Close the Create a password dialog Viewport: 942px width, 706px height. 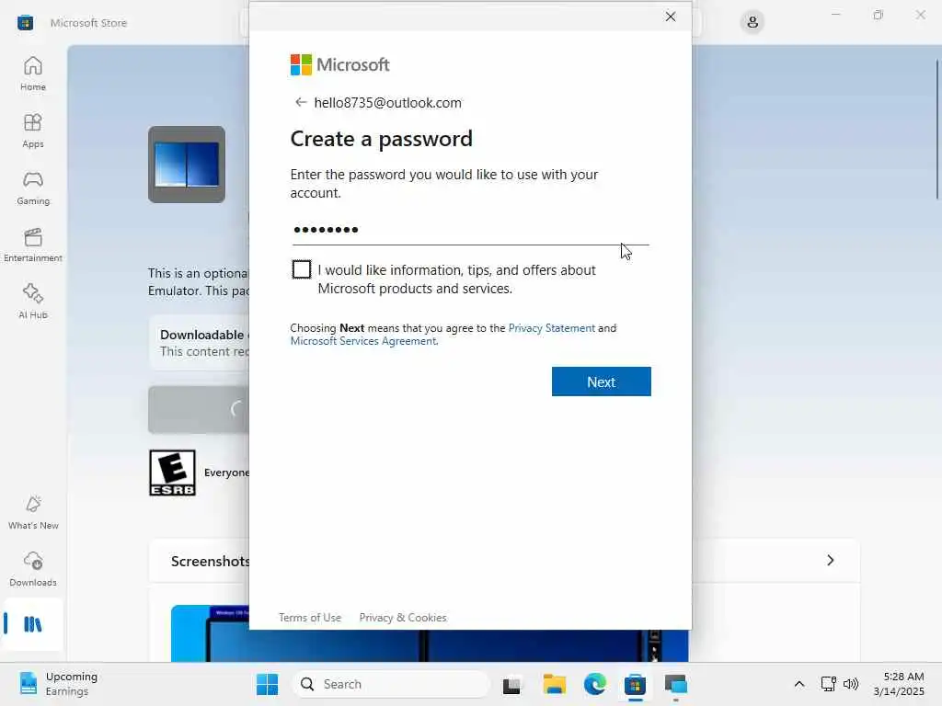(671, 17)
